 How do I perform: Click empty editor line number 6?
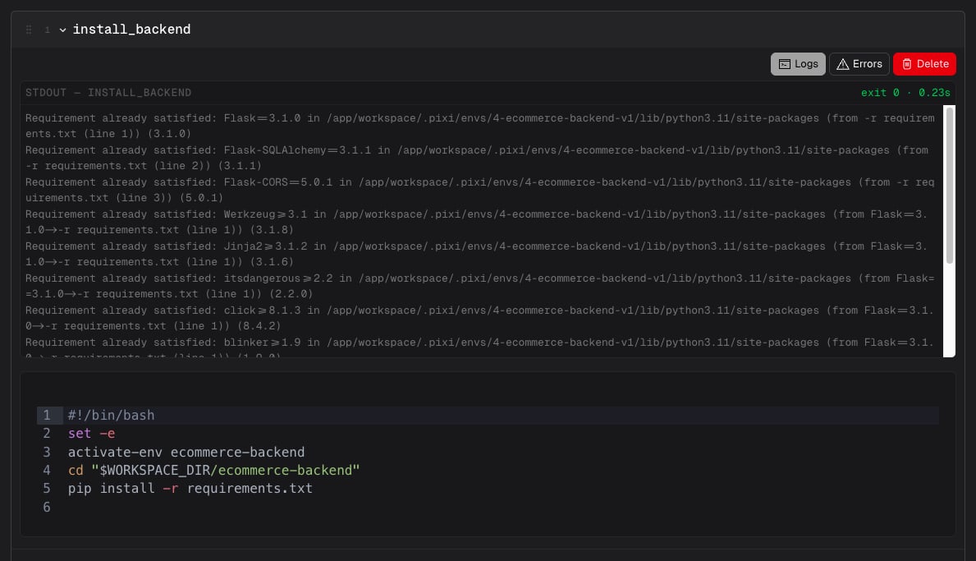(47, 507)
